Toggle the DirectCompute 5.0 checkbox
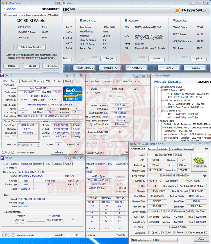 pyautogui.click(x=186, y=233)
